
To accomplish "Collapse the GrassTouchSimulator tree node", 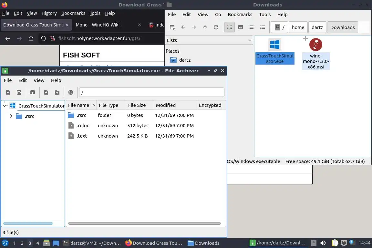I will (5, 106).
